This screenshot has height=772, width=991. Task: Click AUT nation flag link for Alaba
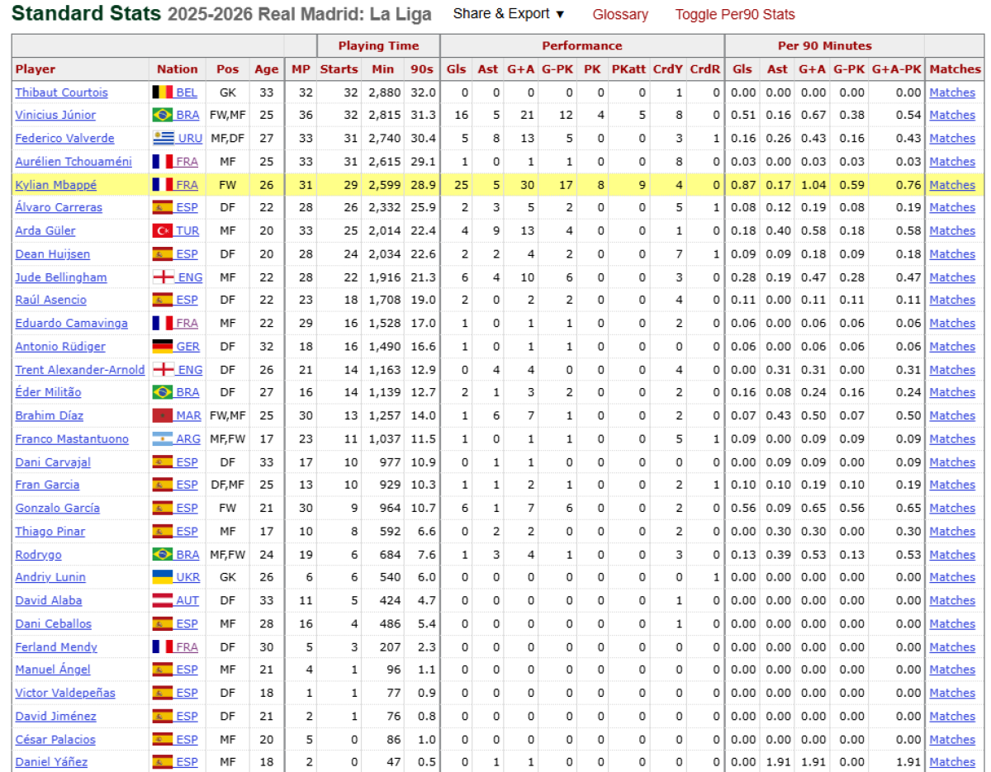pos(176,600)
